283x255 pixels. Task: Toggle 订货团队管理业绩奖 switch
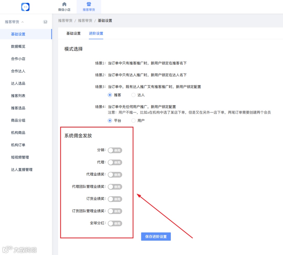point(115,211)
